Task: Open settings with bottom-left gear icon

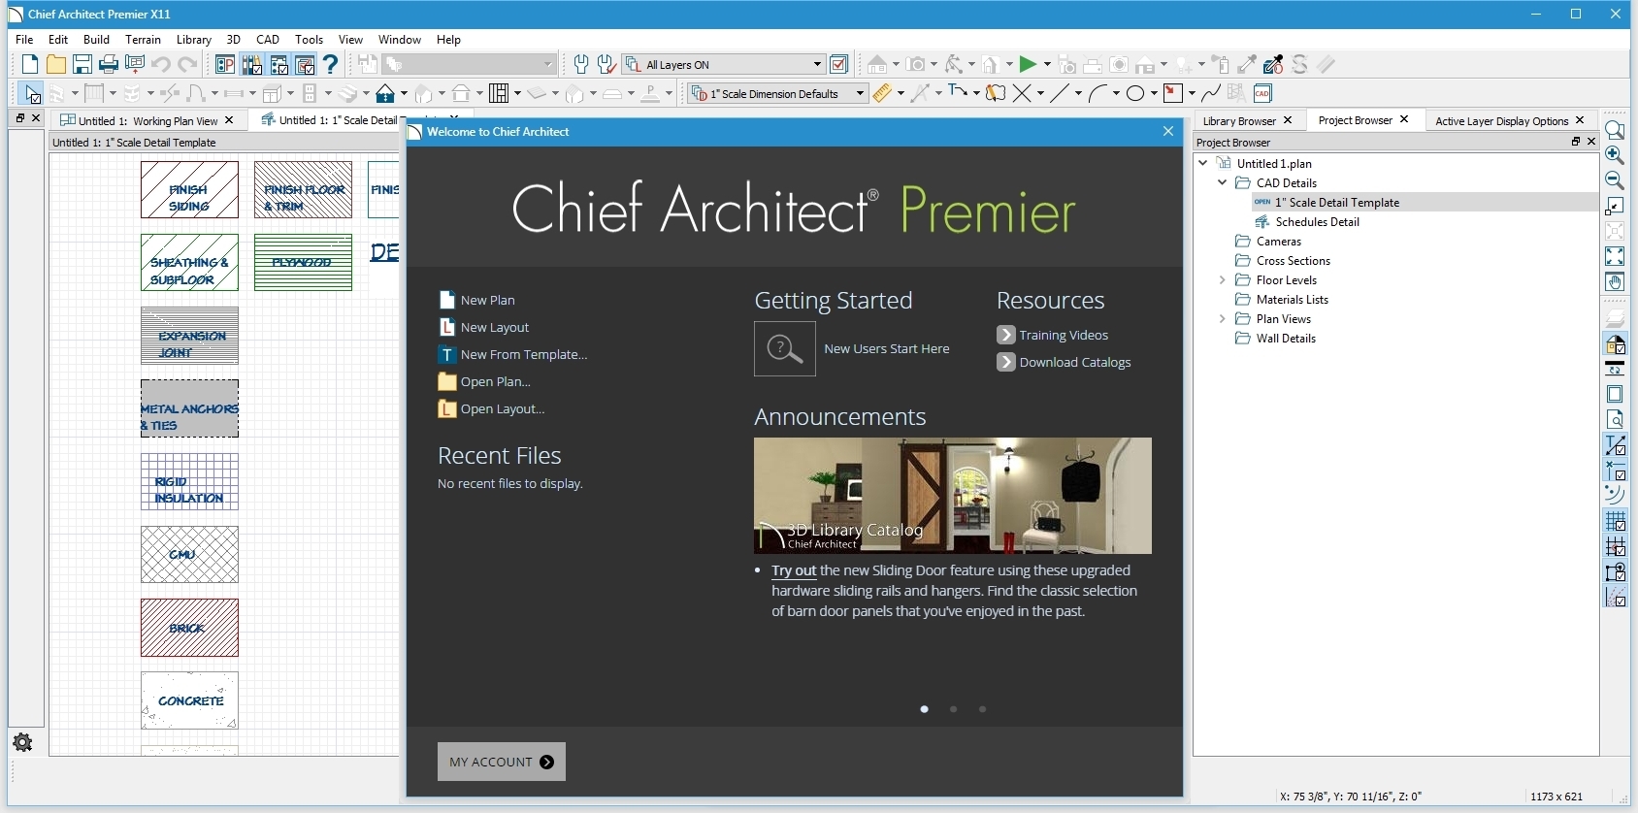Action: (22, 742)
